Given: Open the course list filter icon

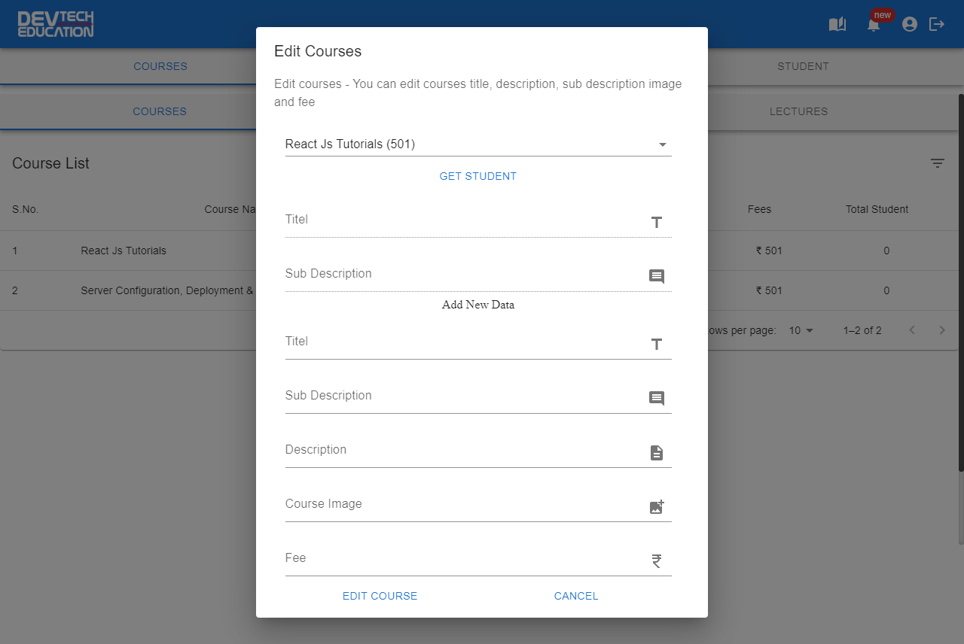Looking at the screenshot, I should click(938, 163).
